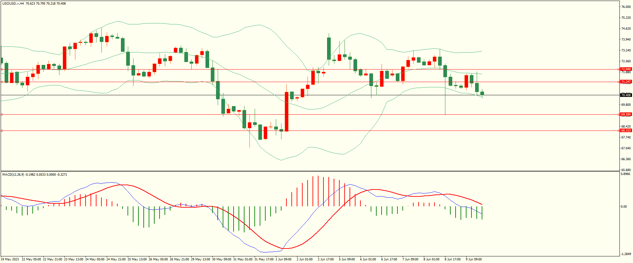Click the USOUSD.v,H4 chart title text
The width and height of the screenshot is (633, 263).
[13, 4]
